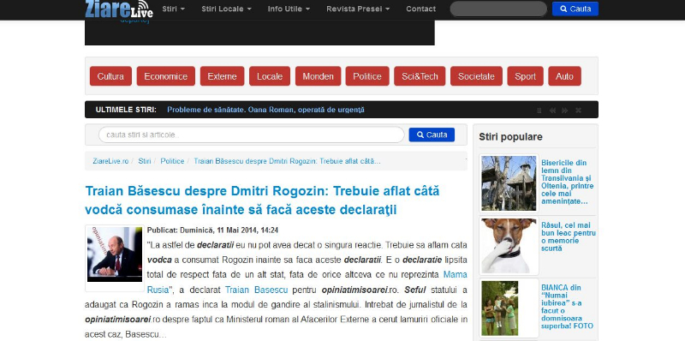The width and height of the screenshot is (685, 341).
Task: Expand Revista Presei menu
Action: coord(358,9)
